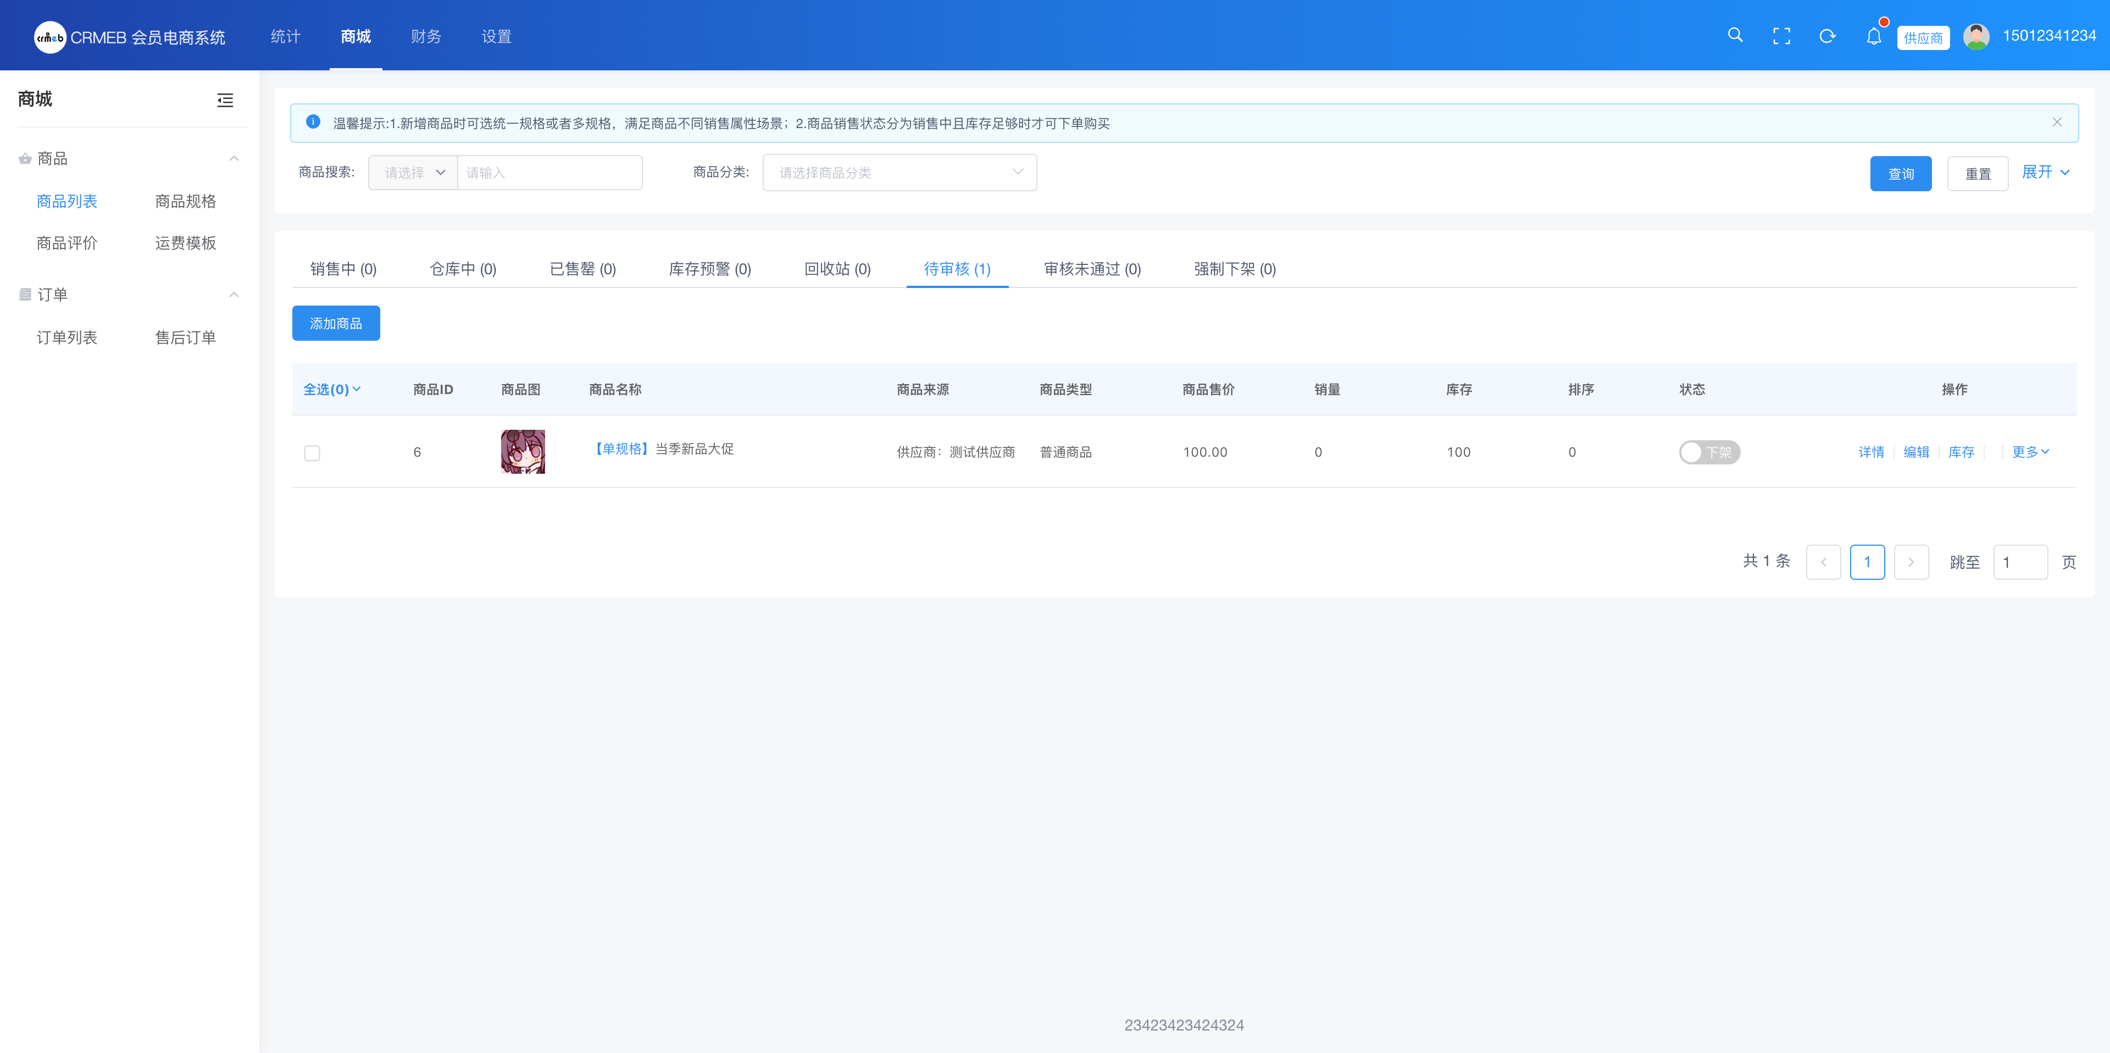Viewport: 2110px width, 1053px height.
Task: Close the warm tip banner
Action: [x=2057, y=122]
